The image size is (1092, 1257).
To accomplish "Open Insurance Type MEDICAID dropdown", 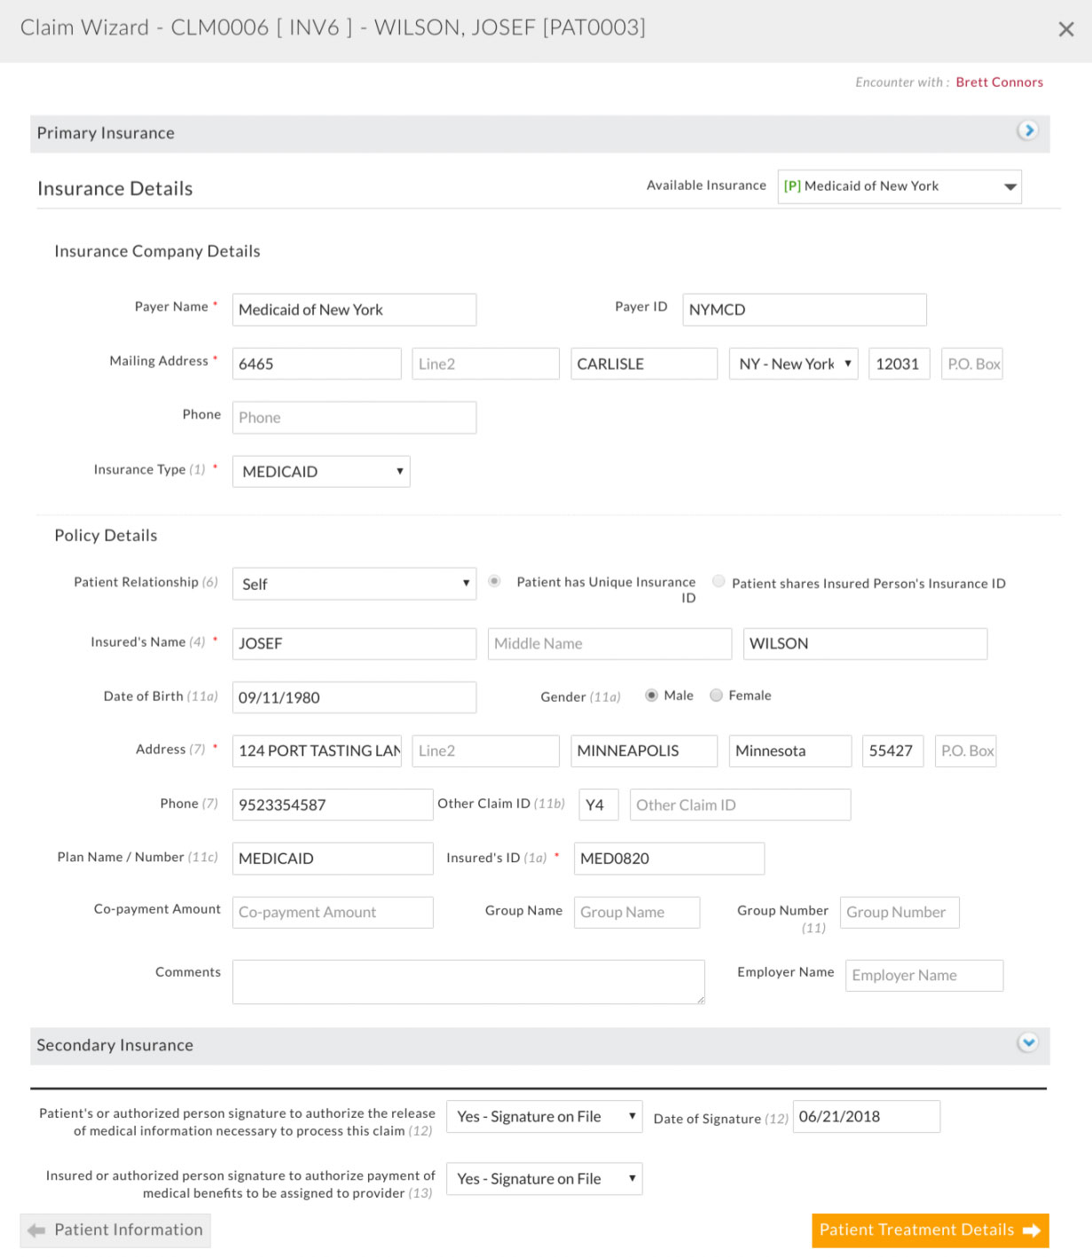I will click(x=321, y=472).
